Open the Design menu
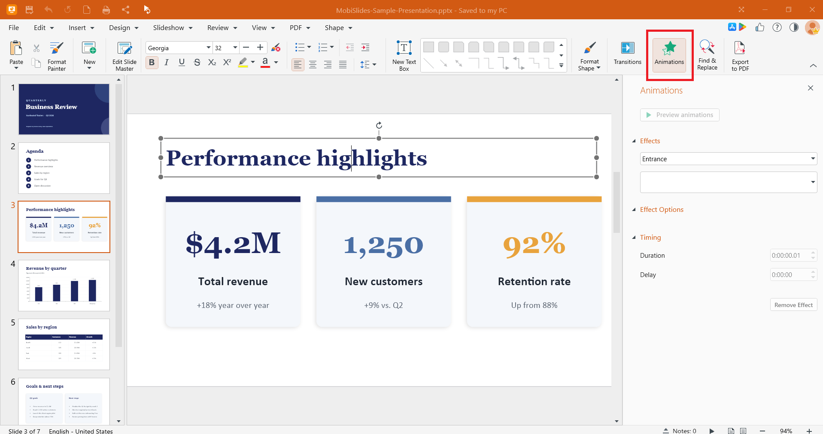 (x=124, y=27)
